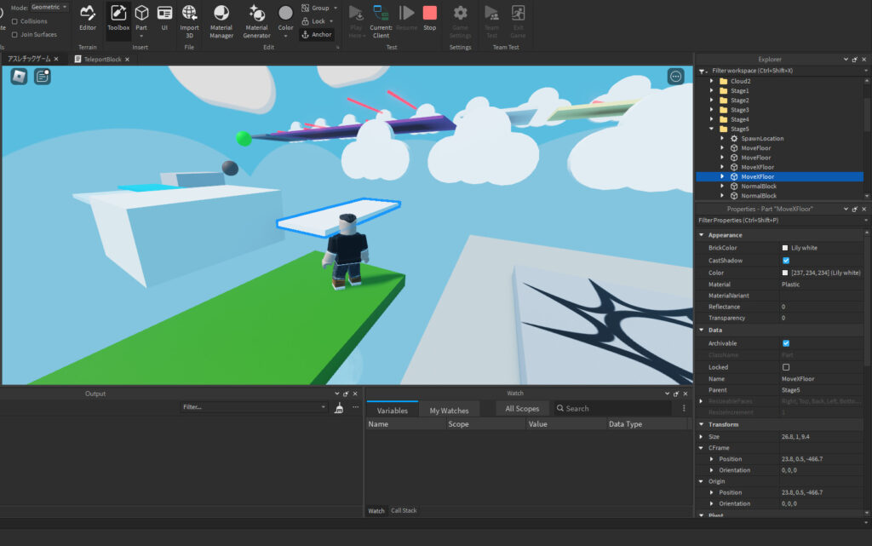Toggle the Archivable checkbox
Viewport: 872px width, 546px height.
point(786,343)
